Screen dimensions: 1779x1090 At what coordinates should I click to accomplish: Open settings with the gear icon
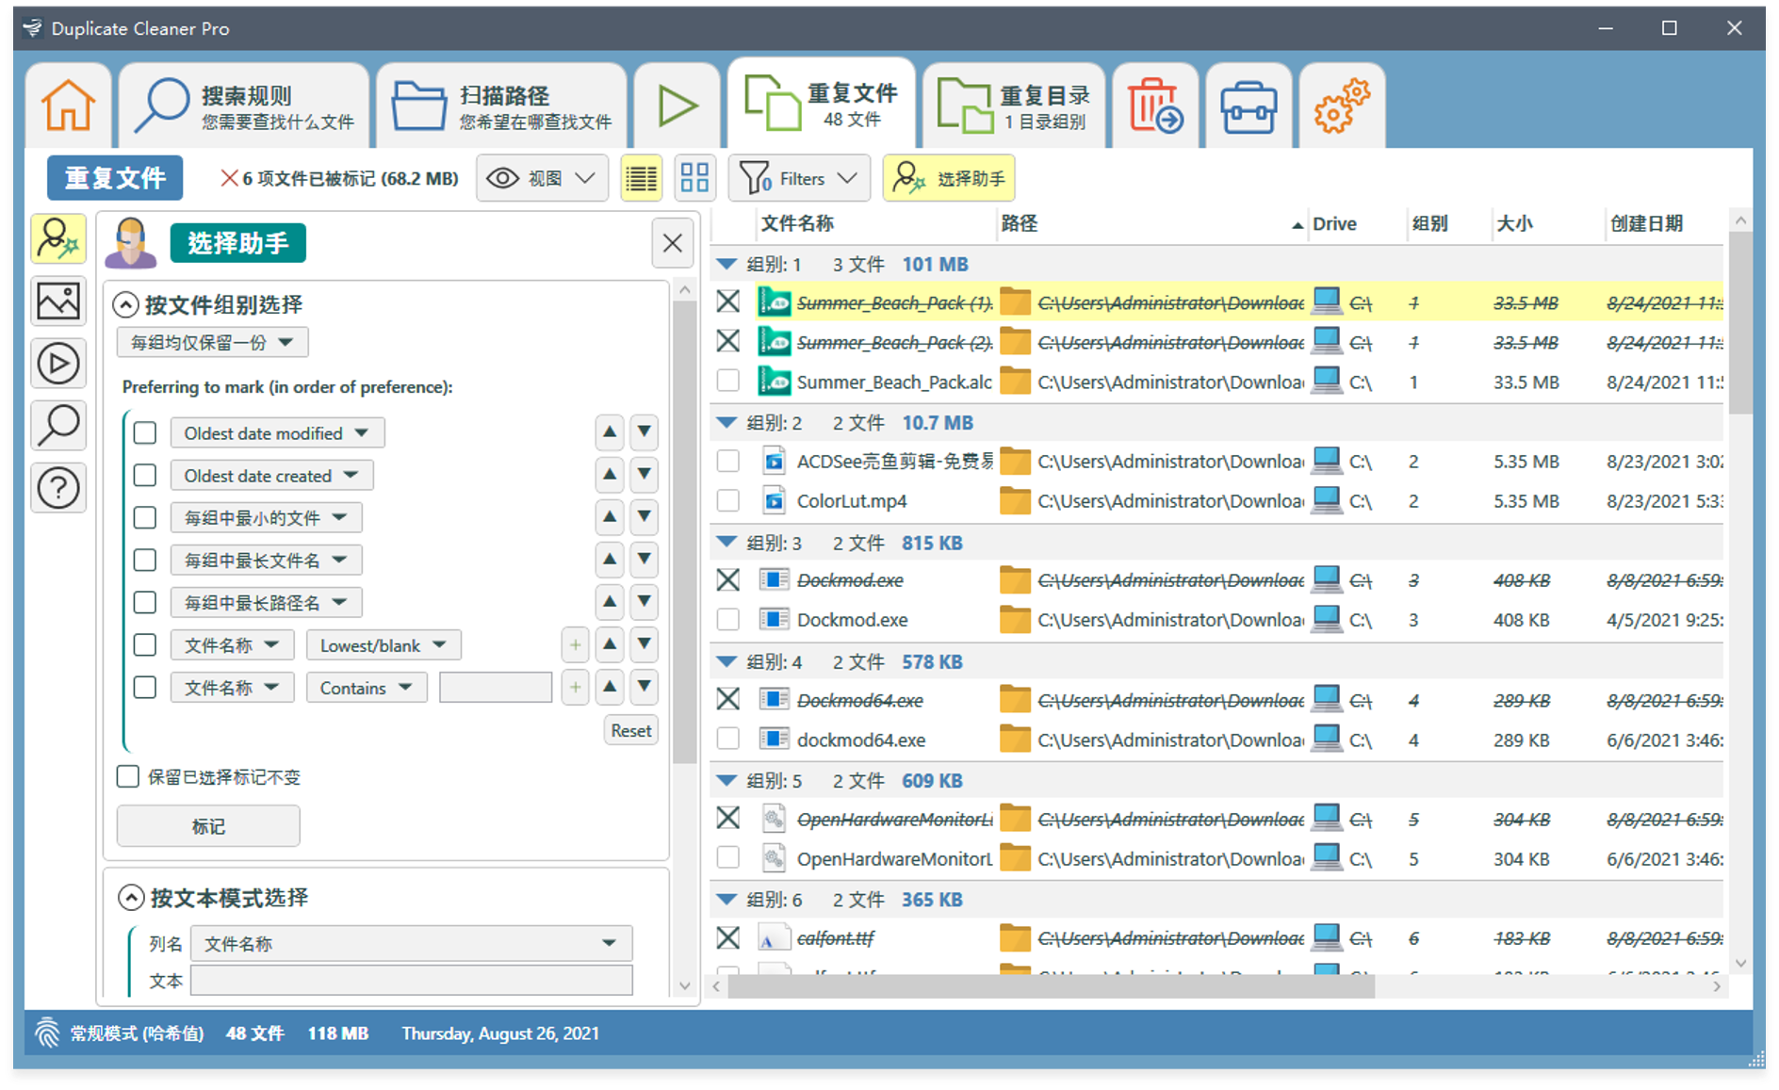click(x=1342, y=106)
